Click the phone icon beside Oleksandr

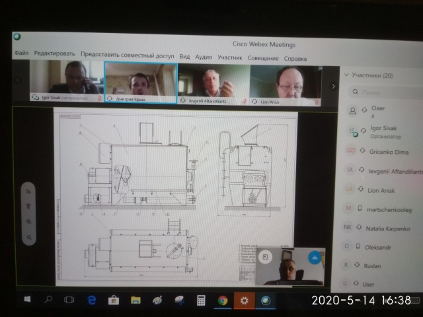coord(358,246)
